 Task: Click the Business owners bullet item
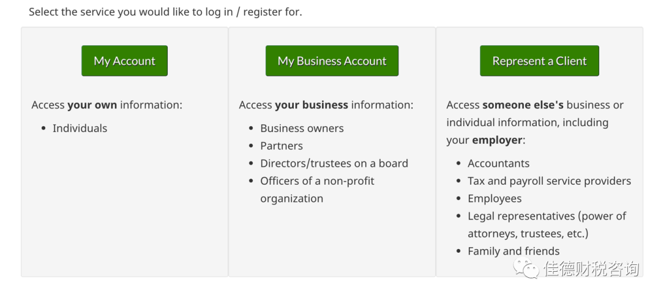(x=302, y=128)
